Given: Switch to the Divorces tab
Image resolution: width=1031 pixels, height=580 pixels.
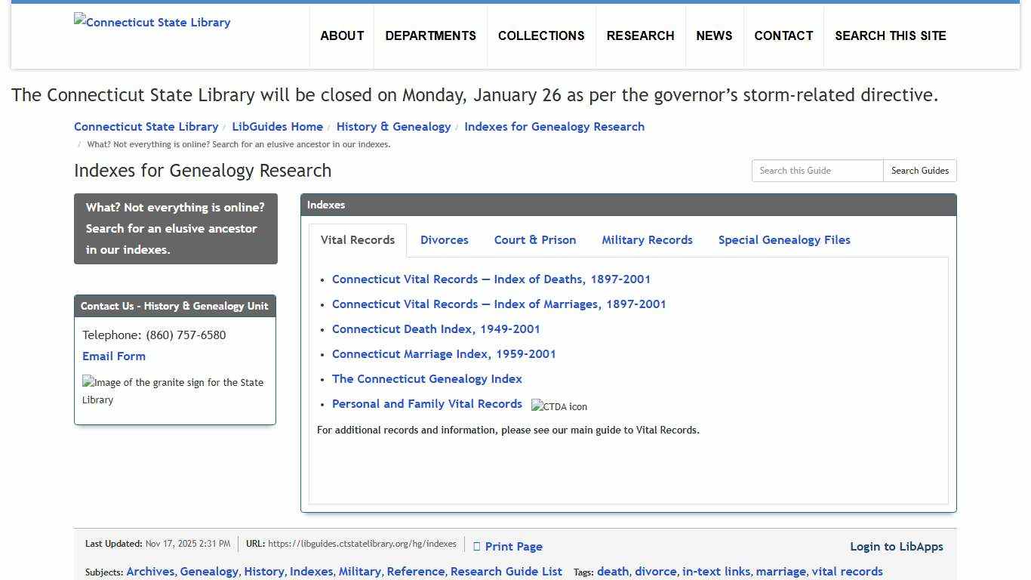Looking at the screenshot, I should [444, 239].
